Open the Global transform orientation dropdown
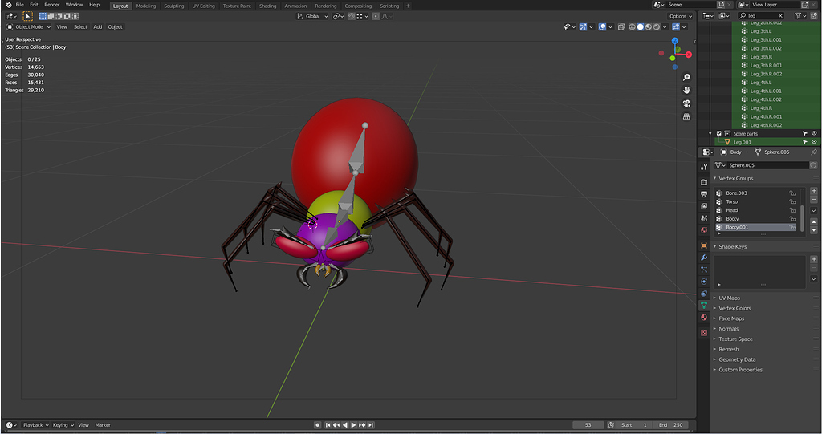822x434 pixels. [312, 16]
